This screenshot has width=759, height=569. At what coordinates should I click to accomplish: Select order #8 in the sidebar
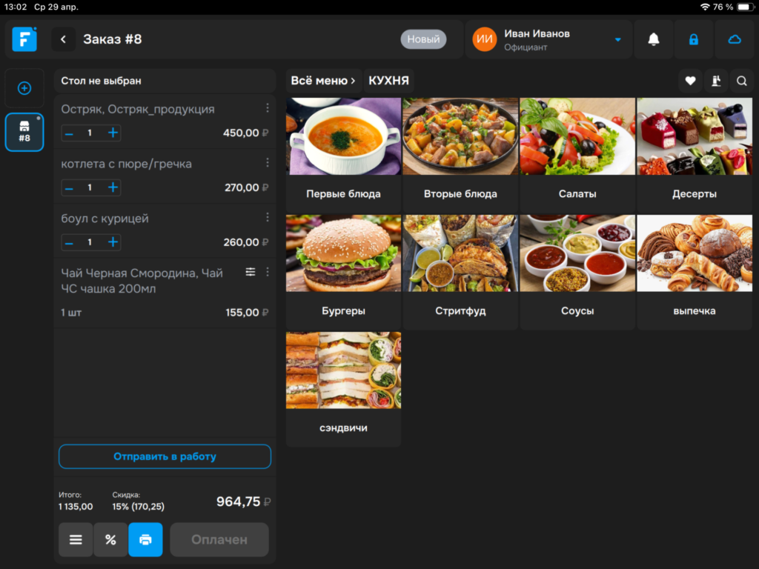click(x=24, y=132)
